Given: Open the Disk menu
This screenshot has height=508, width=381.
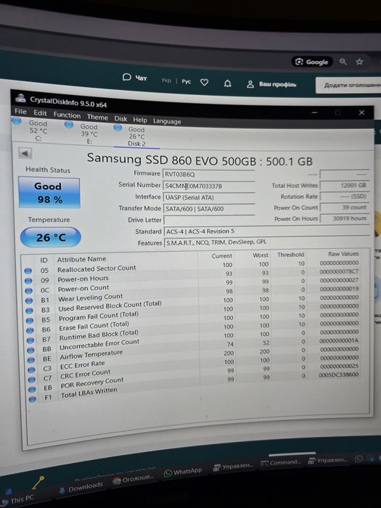Looking at the screenshot, I should 120,118.
